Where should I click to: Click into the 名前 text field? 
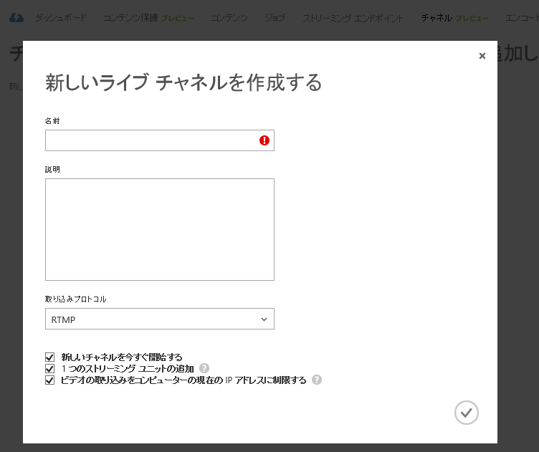[151, 140]
